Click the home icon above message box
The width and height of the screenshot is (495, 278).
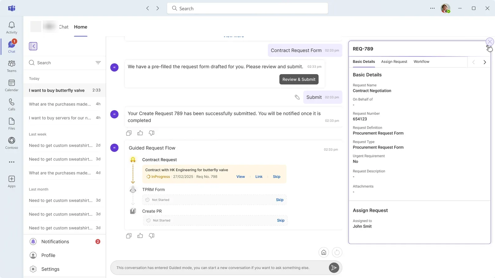(x=324, y=252)
